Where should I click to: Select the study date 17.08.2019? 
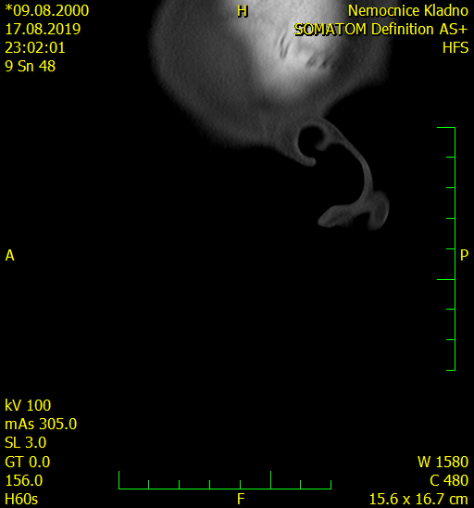tap(43, 29)
